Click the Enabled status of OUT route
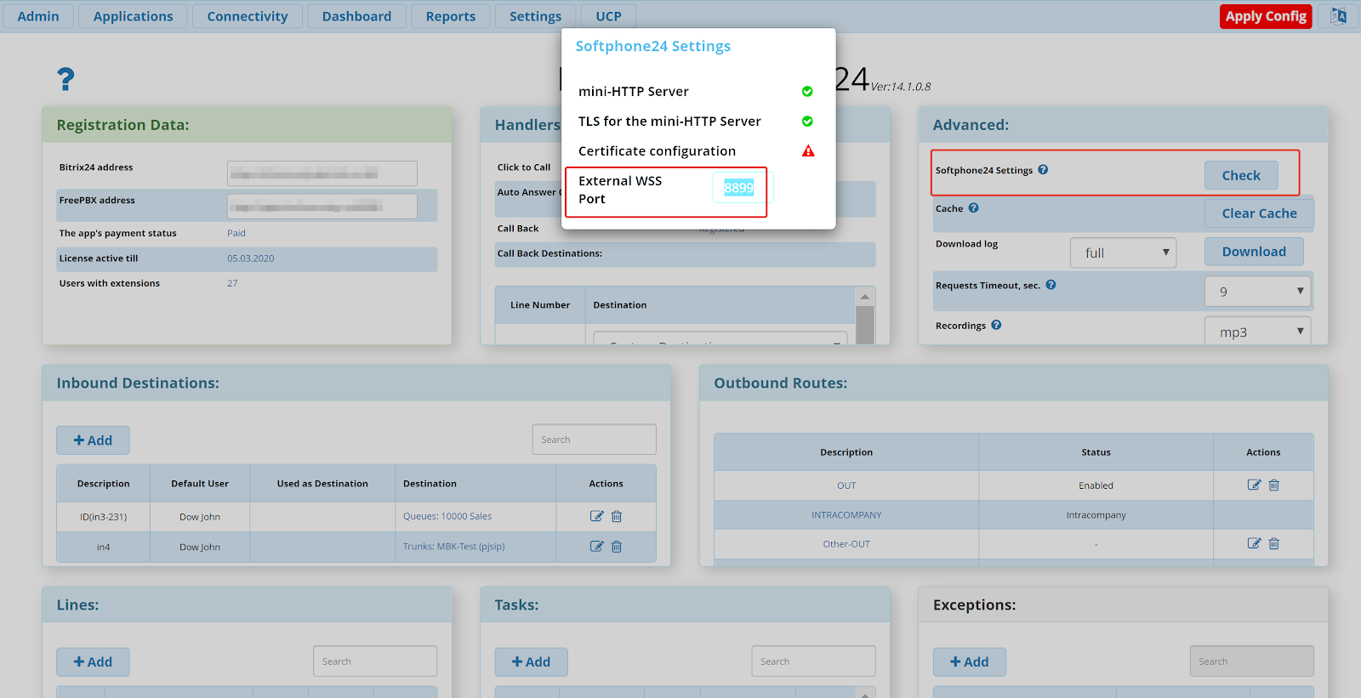 tap(1096, 485)
